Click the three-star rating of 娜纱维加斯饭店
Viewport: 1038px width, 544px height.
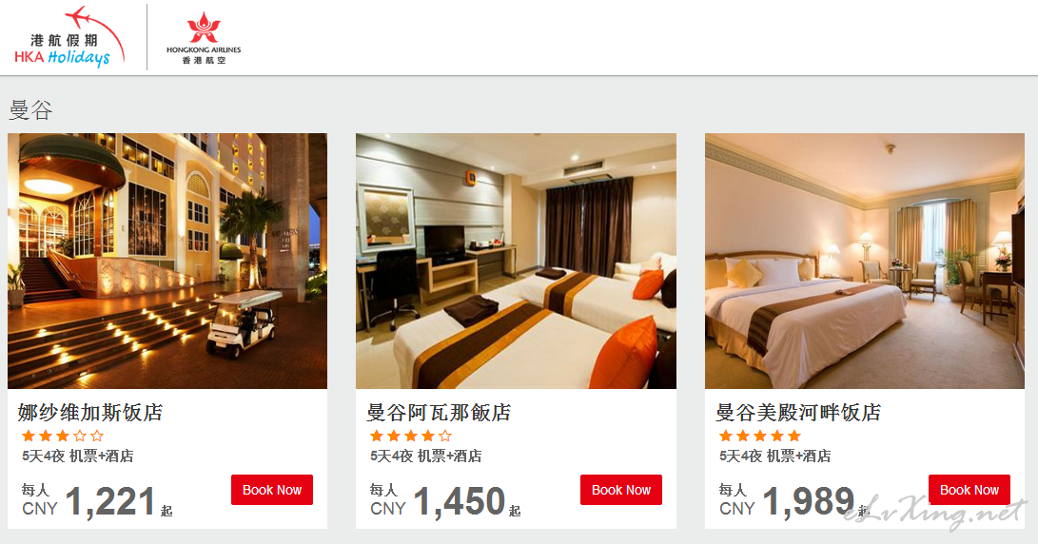[x=63, y=436]
